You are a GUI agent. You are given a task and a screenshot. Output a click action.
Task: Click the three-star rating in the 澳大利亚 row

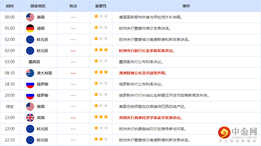coord(101,72)
